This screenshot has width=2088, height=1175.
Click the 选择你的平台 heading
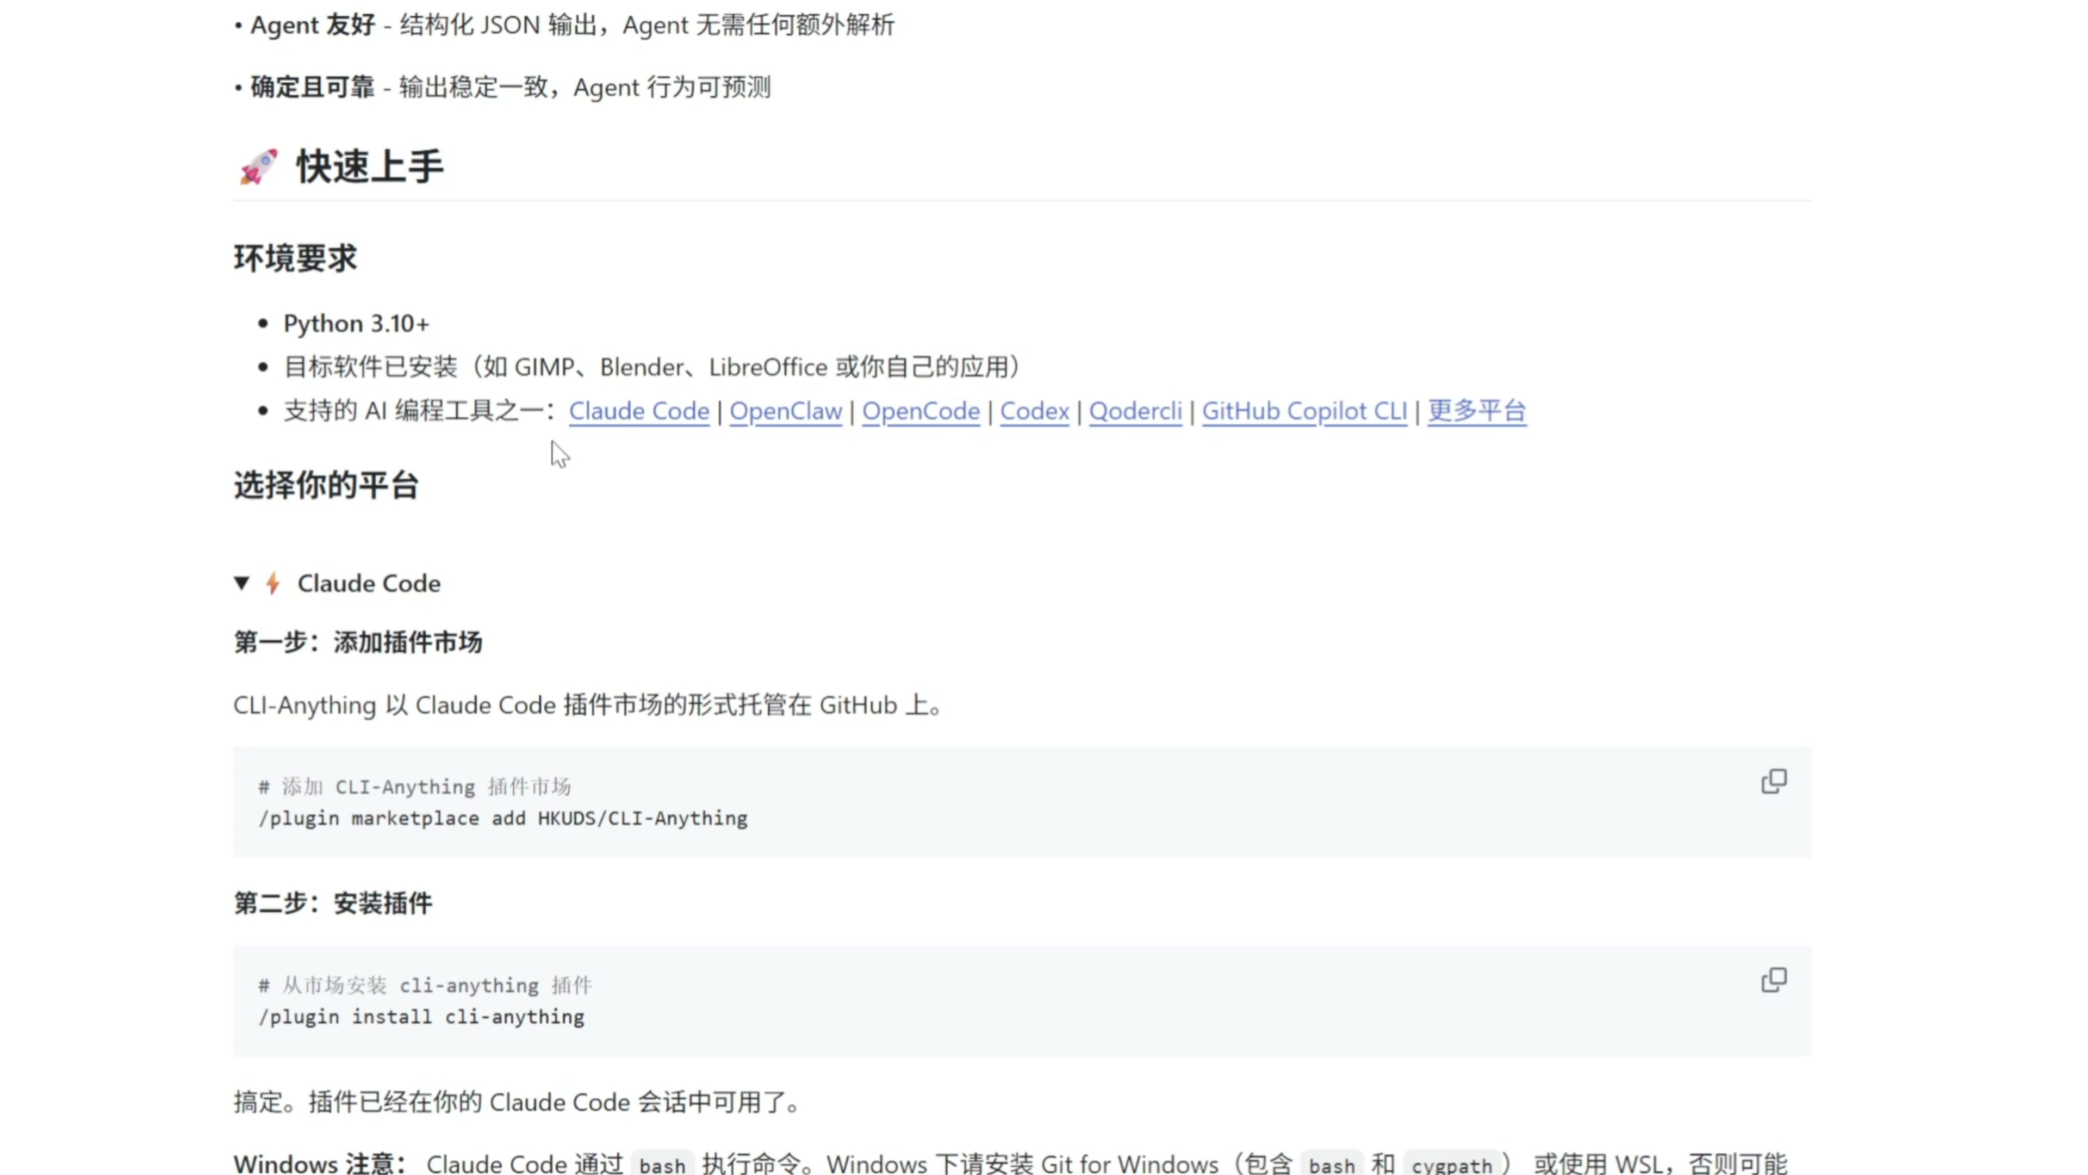pos(326,485)
